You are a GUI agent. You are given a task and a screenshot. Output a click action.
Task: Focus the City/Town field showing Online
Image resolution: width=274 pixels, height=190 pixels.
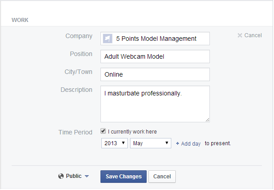(x=155, y=74)
